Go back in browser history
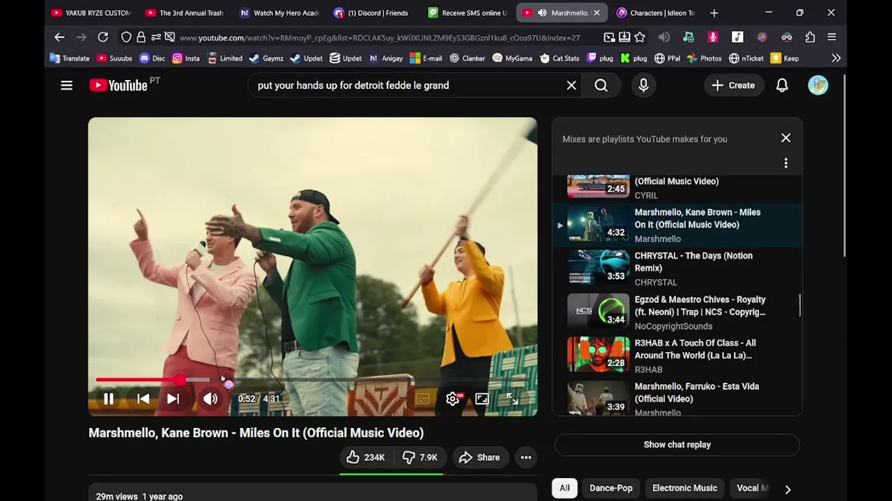The image size is (892, 501). click(x=59, y=37)
